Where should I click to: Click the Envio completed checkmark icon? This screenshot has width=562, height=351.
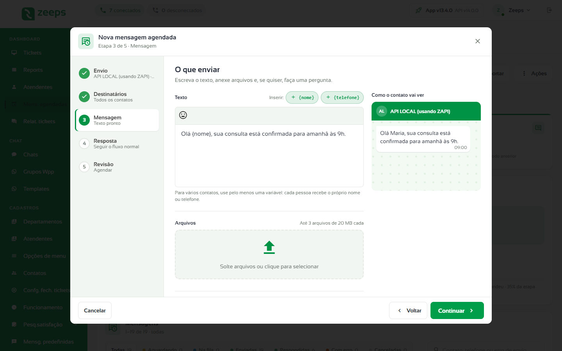[x=84, y=73]
